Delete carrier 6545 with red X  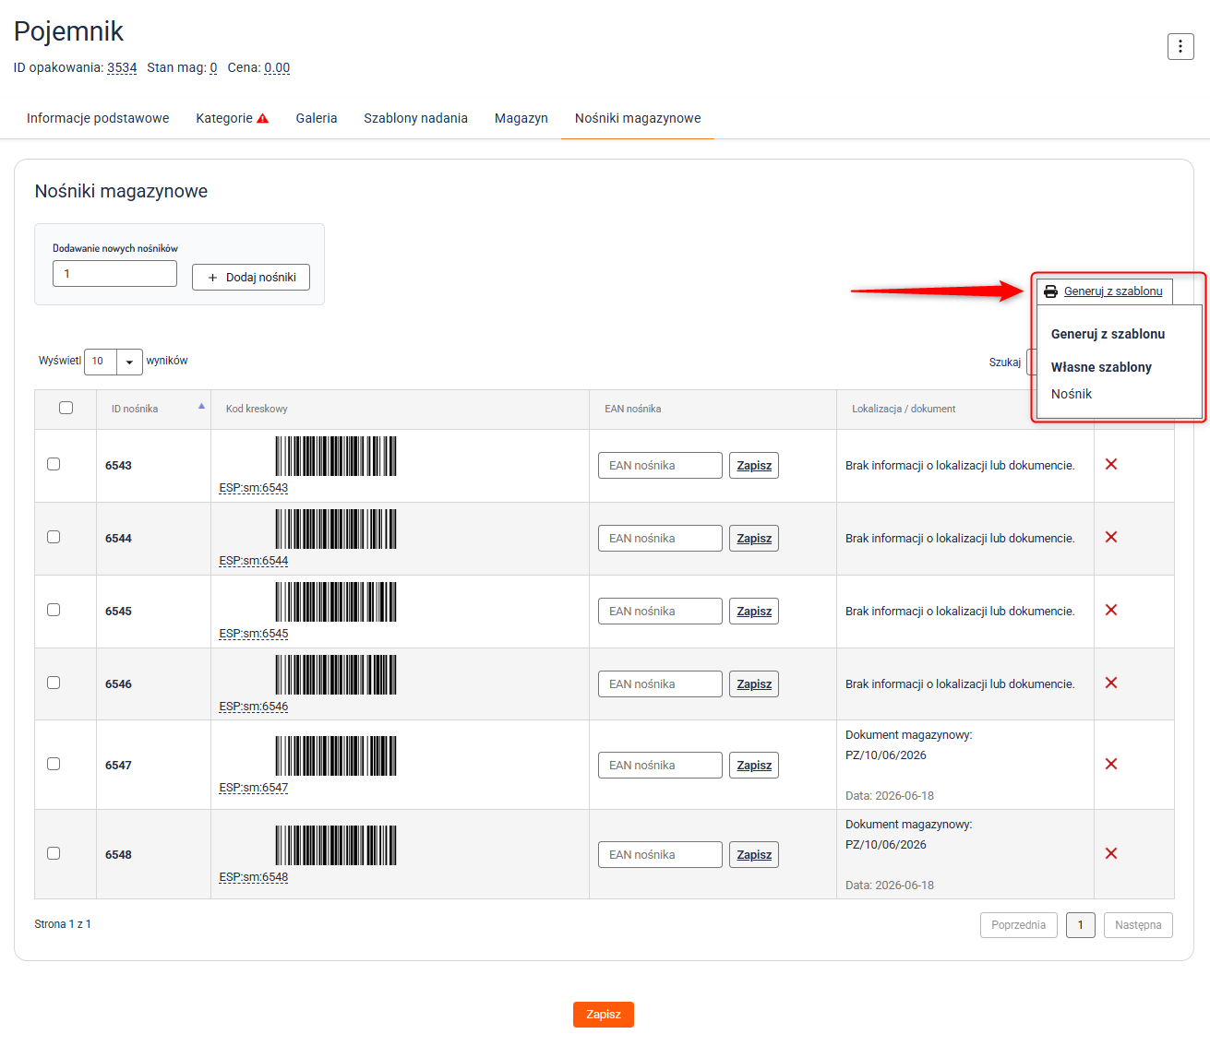click(x=1111, y=610)
